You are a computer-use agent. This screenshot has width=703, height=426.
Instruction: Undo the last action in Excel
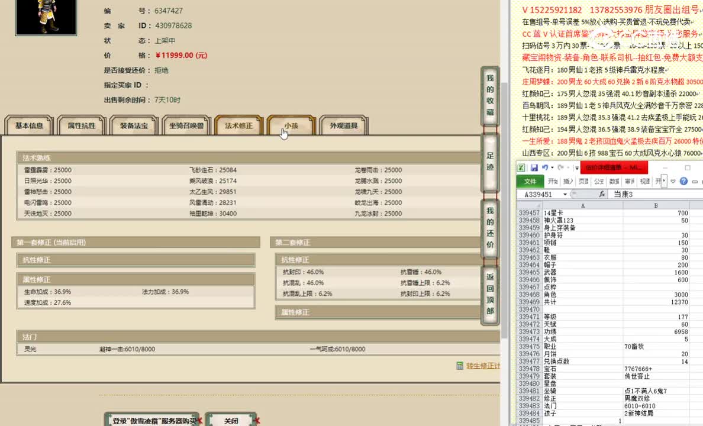[546, 167]
